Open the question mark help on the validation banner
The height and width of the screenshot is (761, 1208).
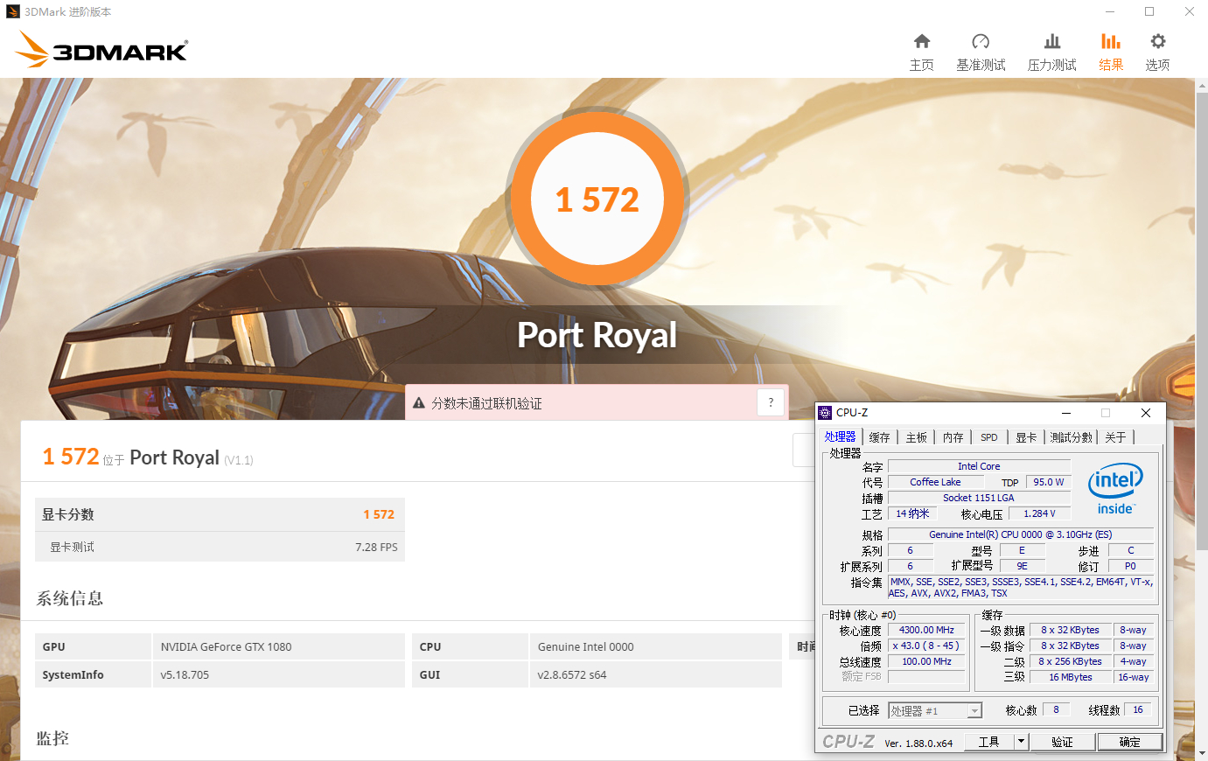[771, 402]
